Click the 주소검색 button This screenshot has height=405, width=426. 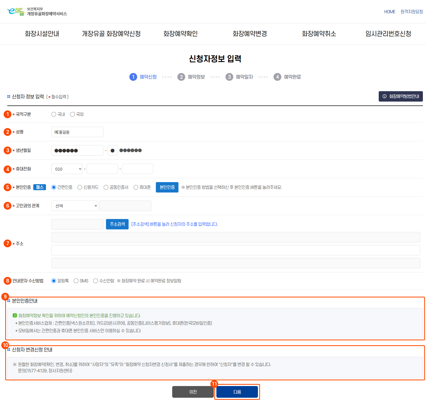(117, 224)
